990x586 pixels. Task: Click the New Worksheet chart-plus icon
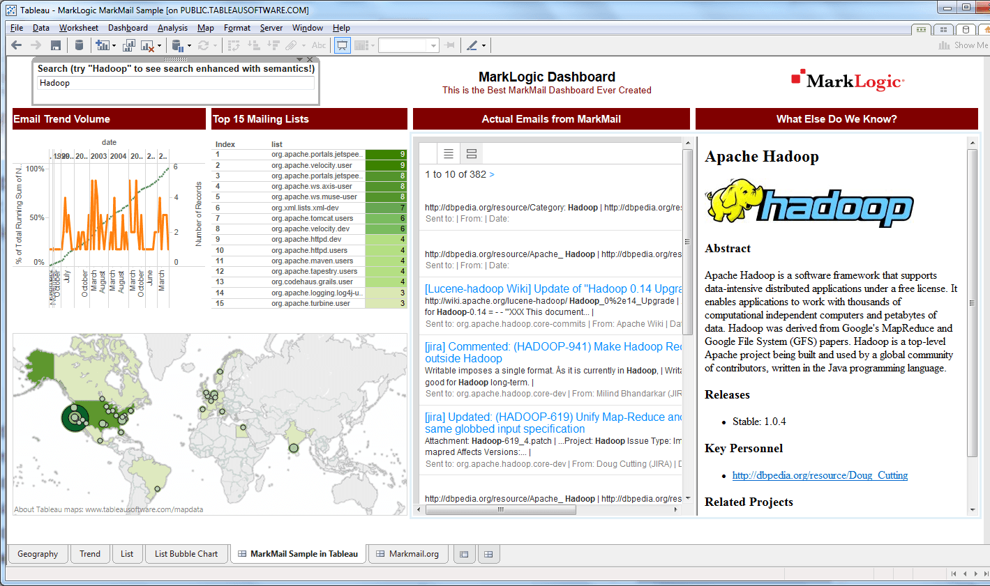103,45
